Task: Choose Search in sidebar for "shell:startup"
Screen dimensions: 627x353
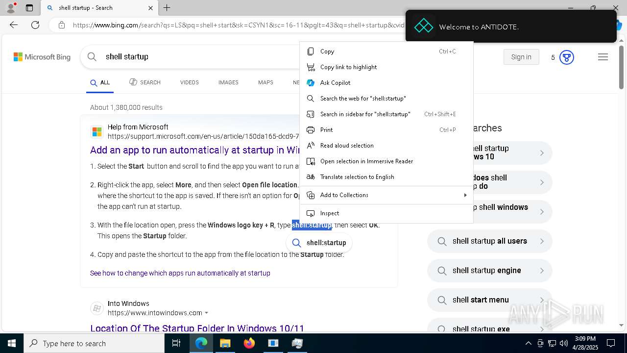Action: (x=386, y=114)
